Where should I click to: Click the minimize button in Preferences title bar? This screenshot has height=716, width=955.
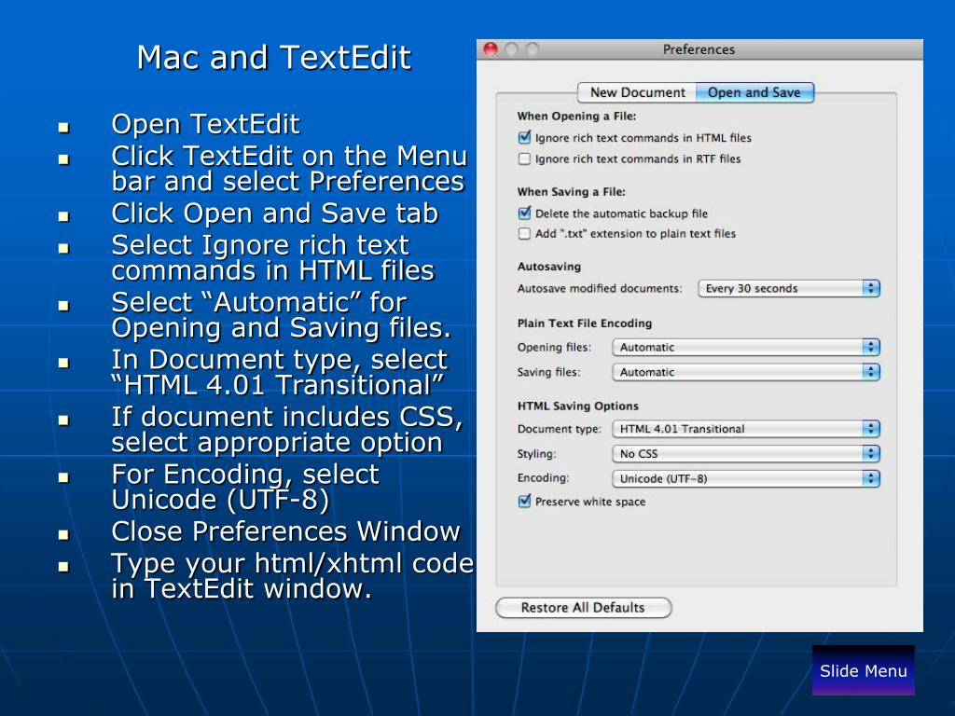tap(512, 48)
